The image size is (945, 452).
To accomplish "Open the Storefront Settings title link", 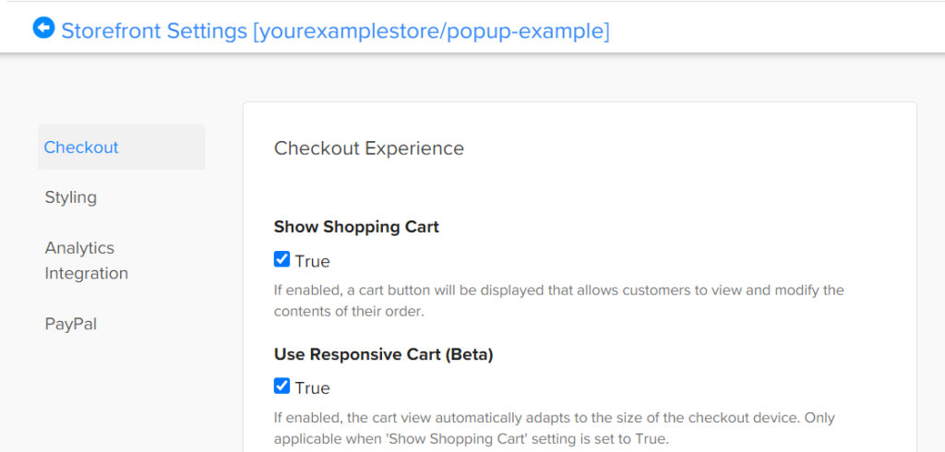I will [335, 30].
